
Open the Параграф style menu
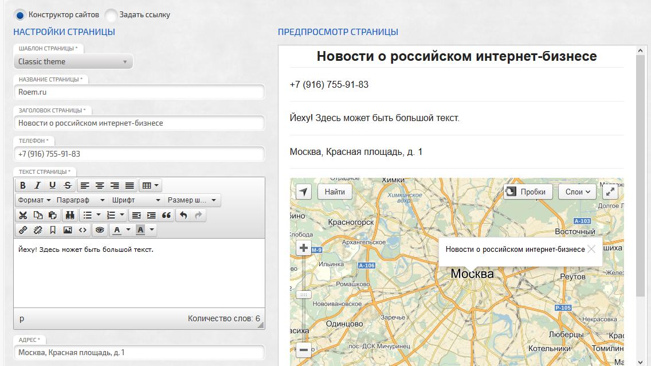pos(80,200)
